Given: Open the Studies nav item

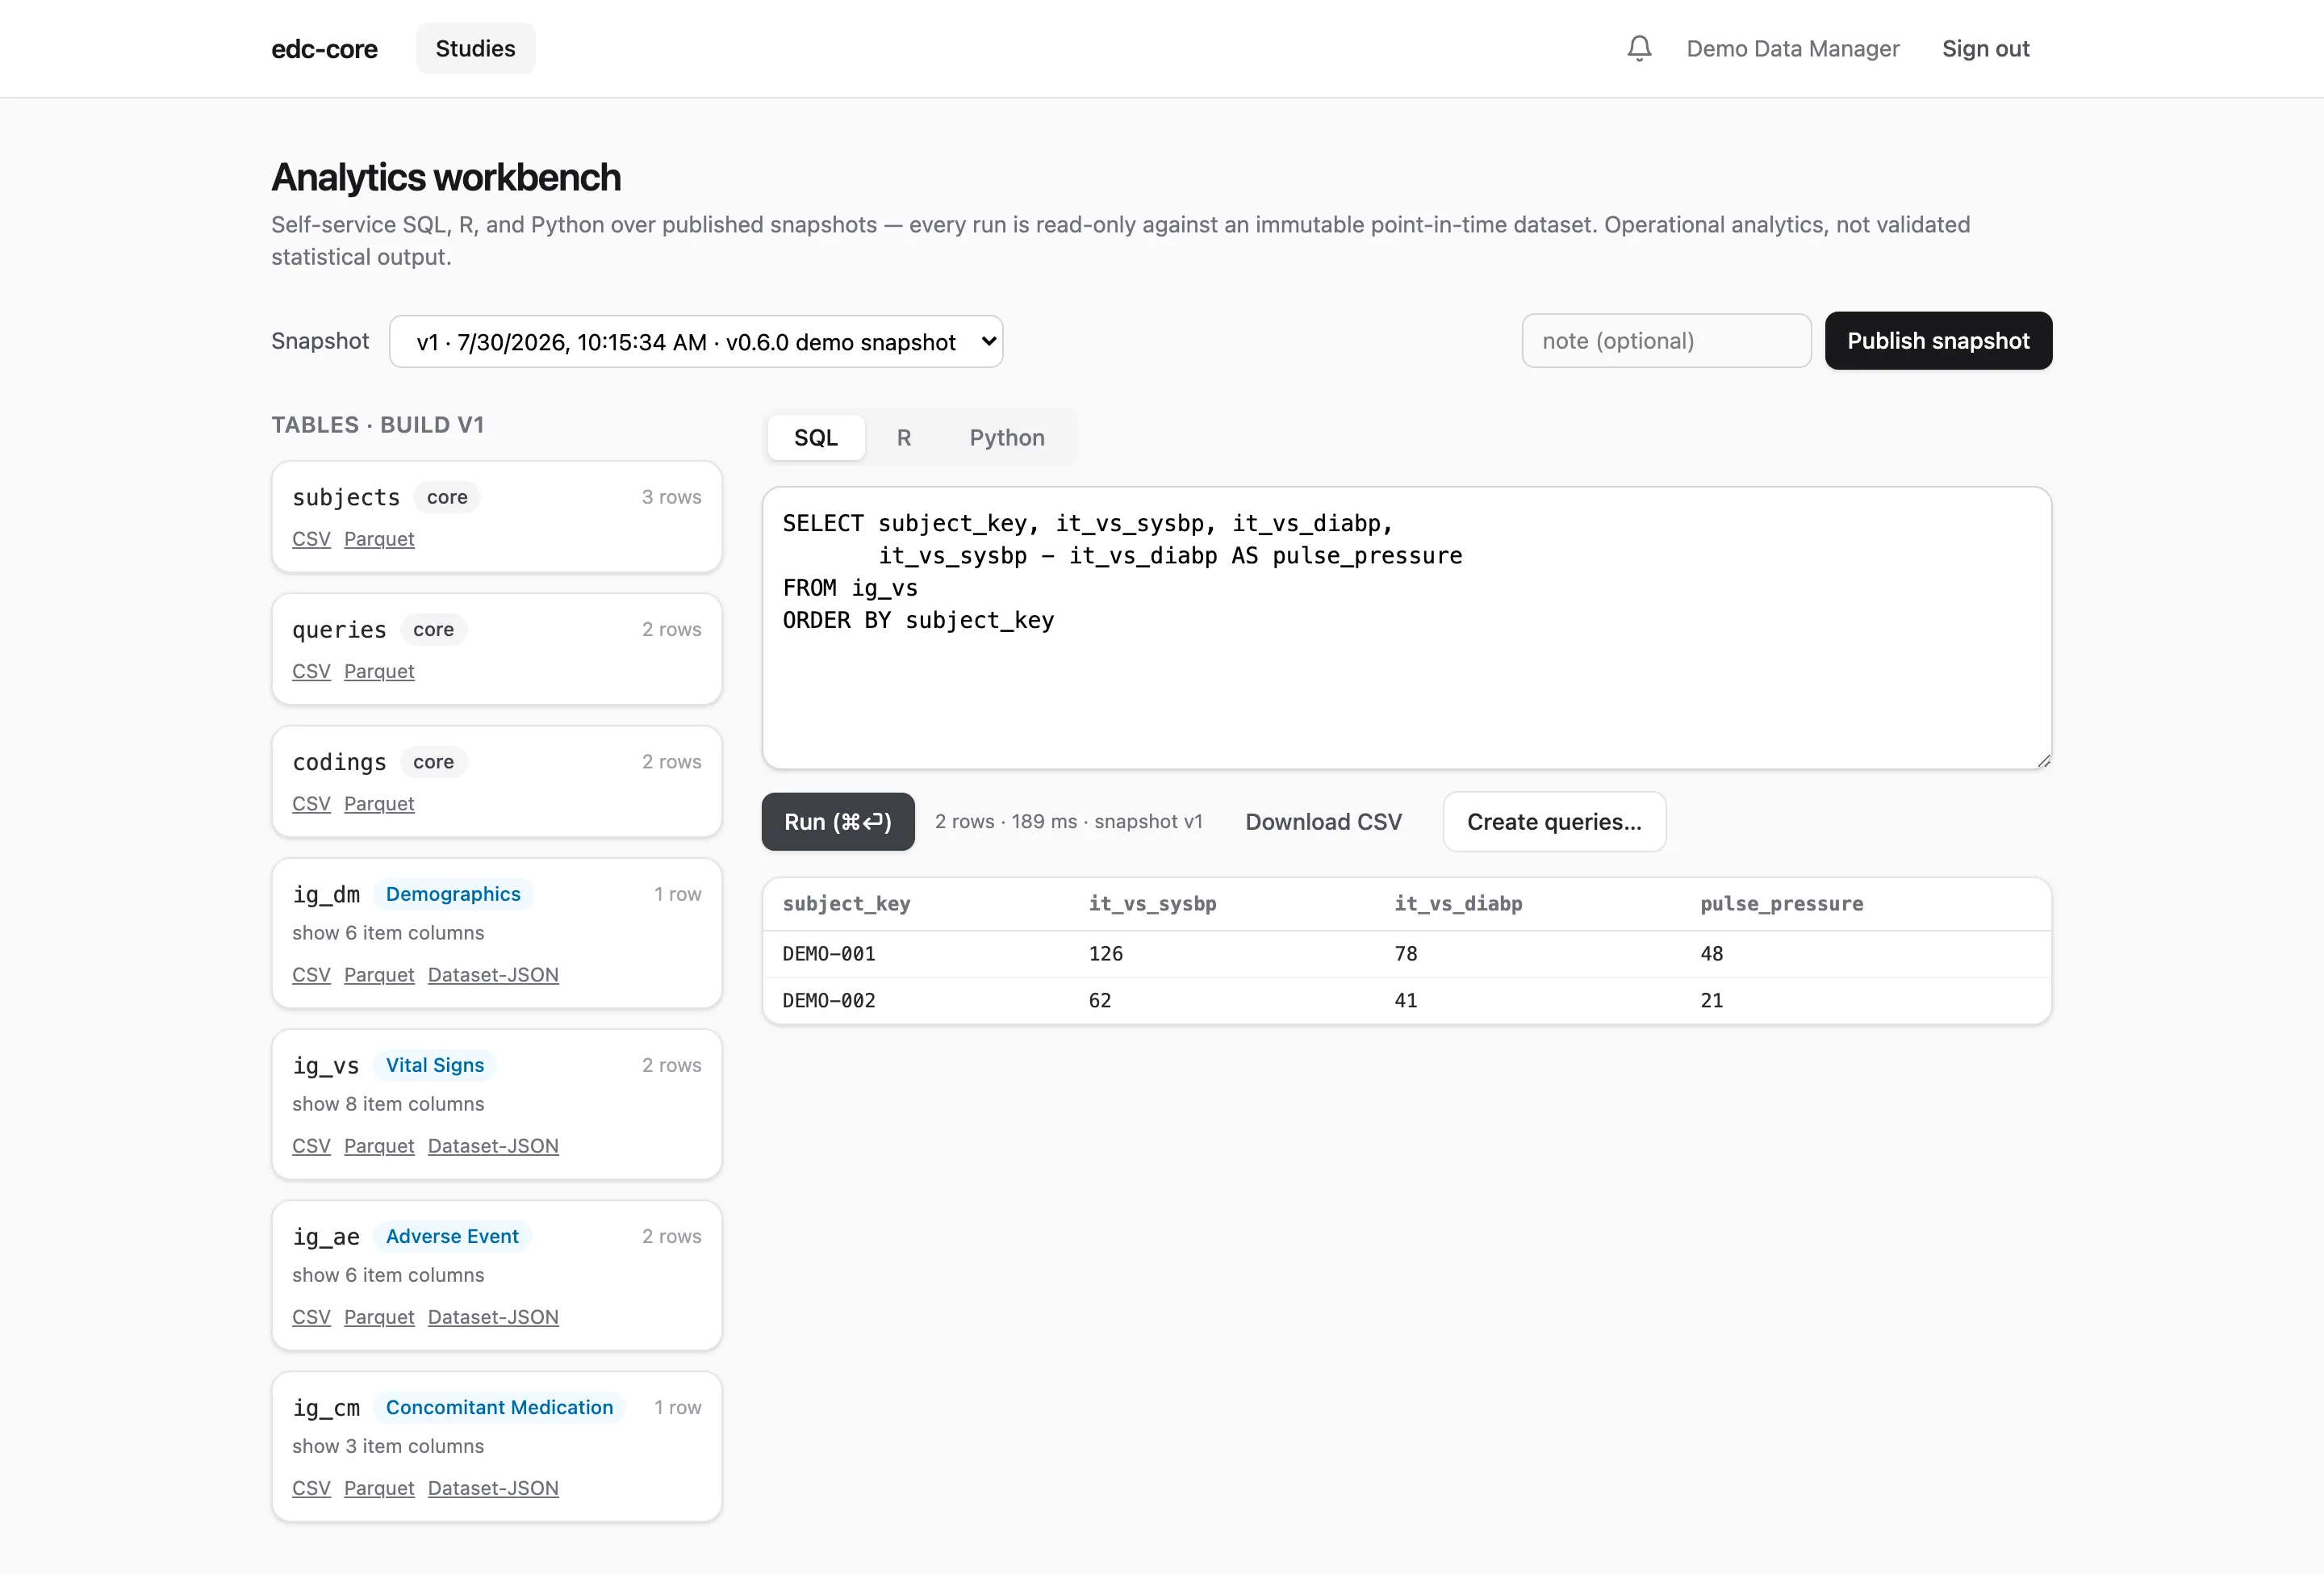Looking at the screenshot, I should click(475, 48).
